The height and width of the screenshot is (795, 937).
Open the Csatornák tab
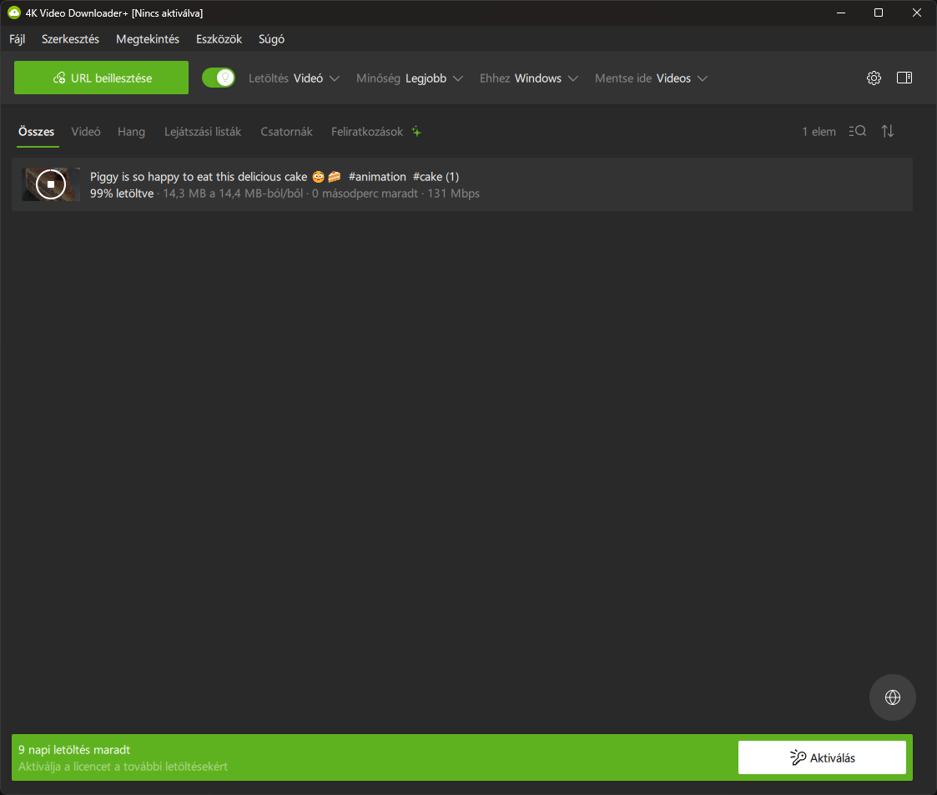pos(286,132)
